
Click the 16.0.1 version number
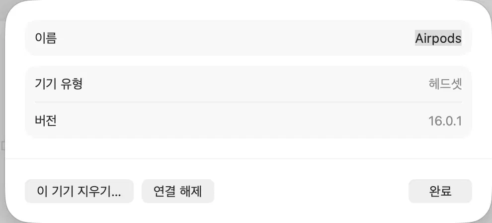pyautogui.click(x=445, y=120)
